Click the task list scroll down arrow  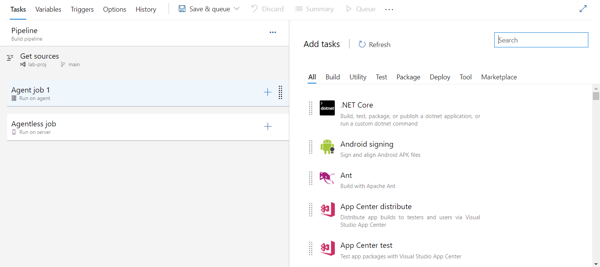click(596, 264)
